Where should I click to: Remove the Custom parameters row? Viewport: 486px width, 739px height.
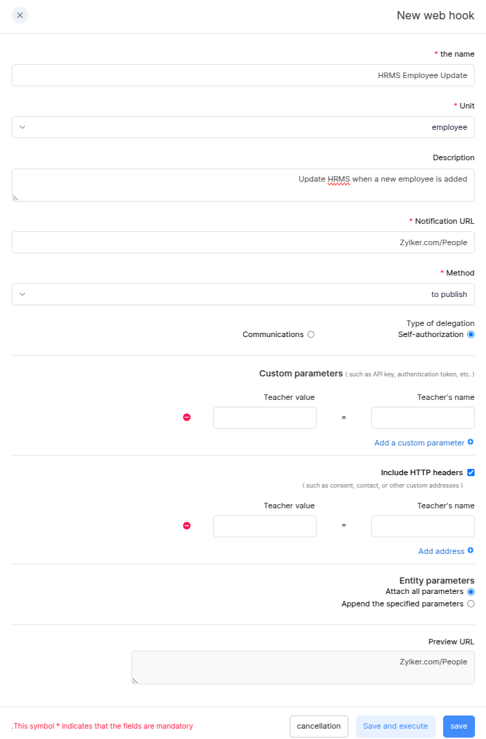pyautogui.click(x=187, y=417)
